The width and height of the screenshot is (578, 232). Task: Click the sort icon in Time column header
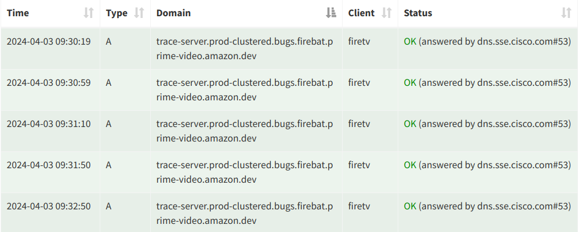tap(89, 13)
